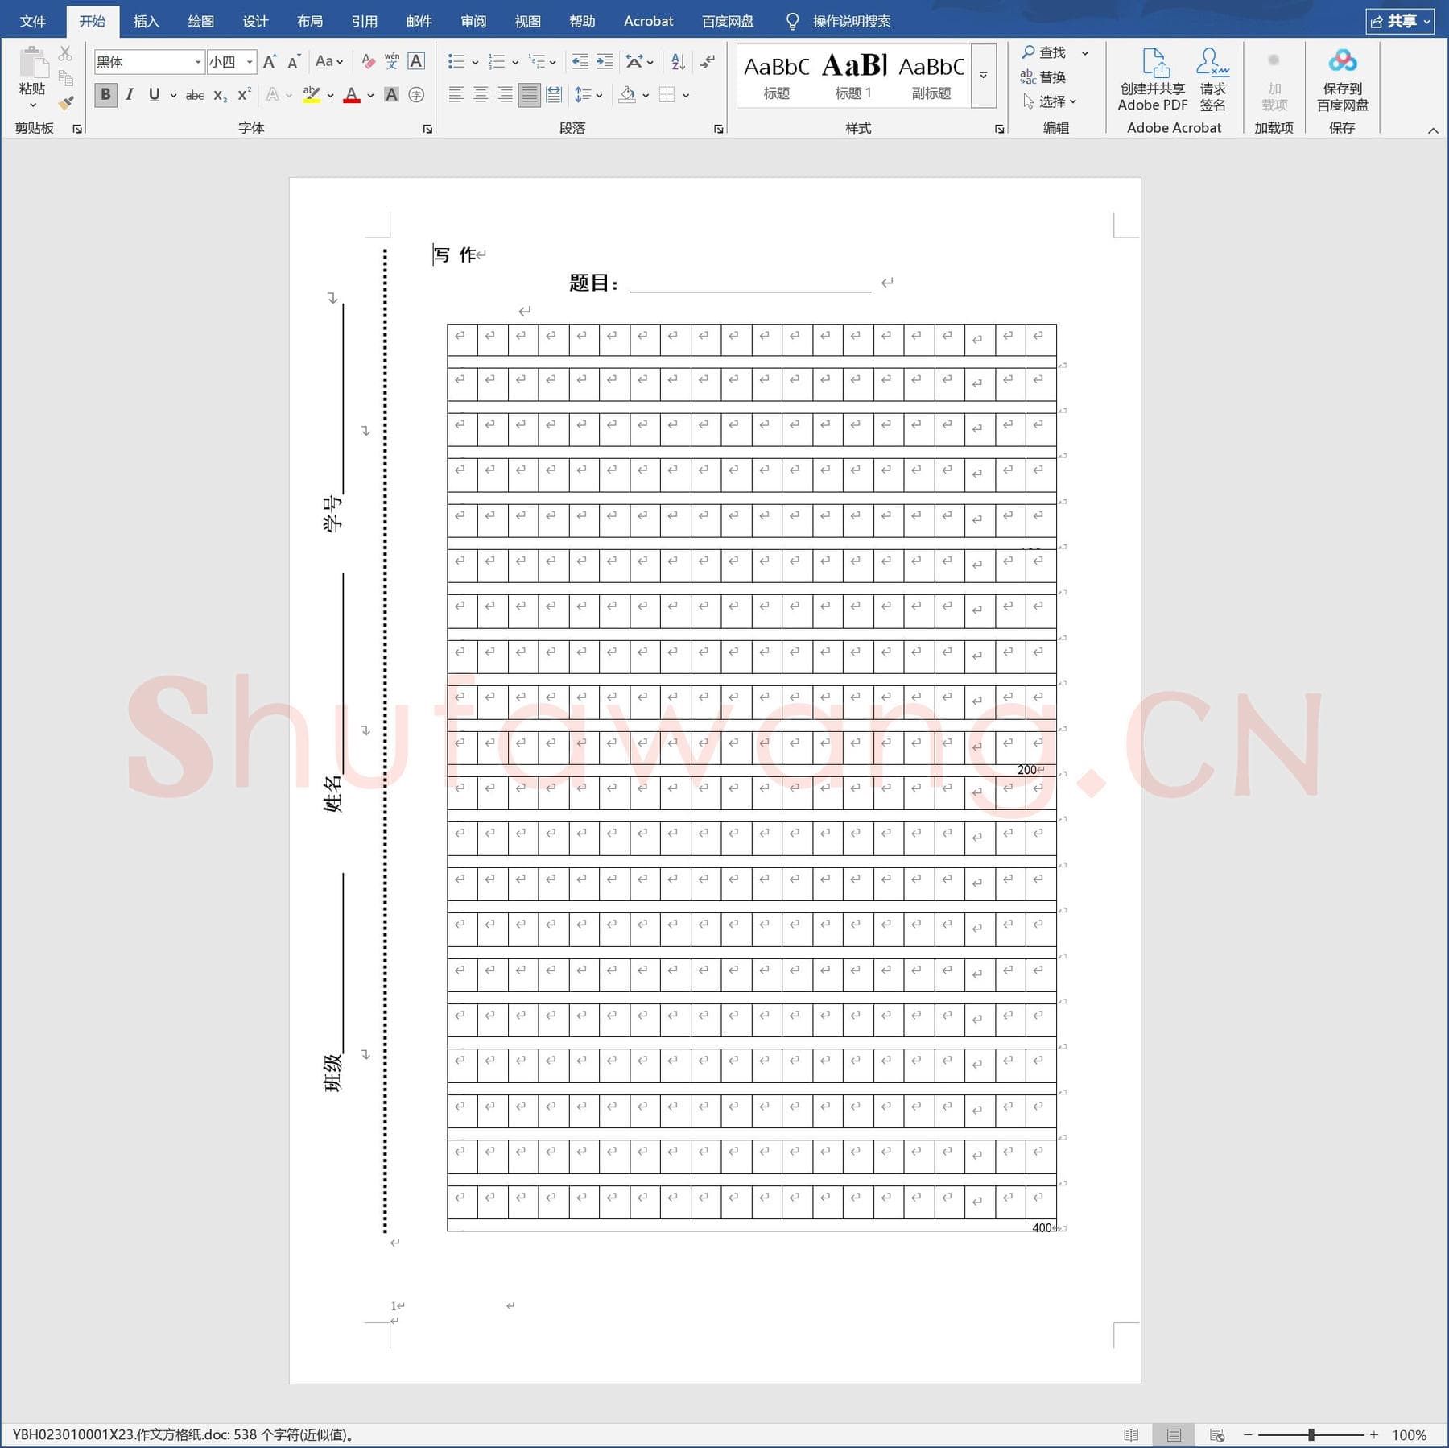Decrease paragraph indent

580,62
